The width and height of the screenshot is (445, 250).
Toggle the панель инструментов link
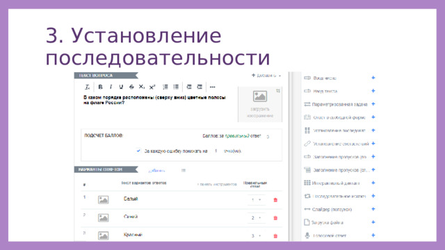217,184
